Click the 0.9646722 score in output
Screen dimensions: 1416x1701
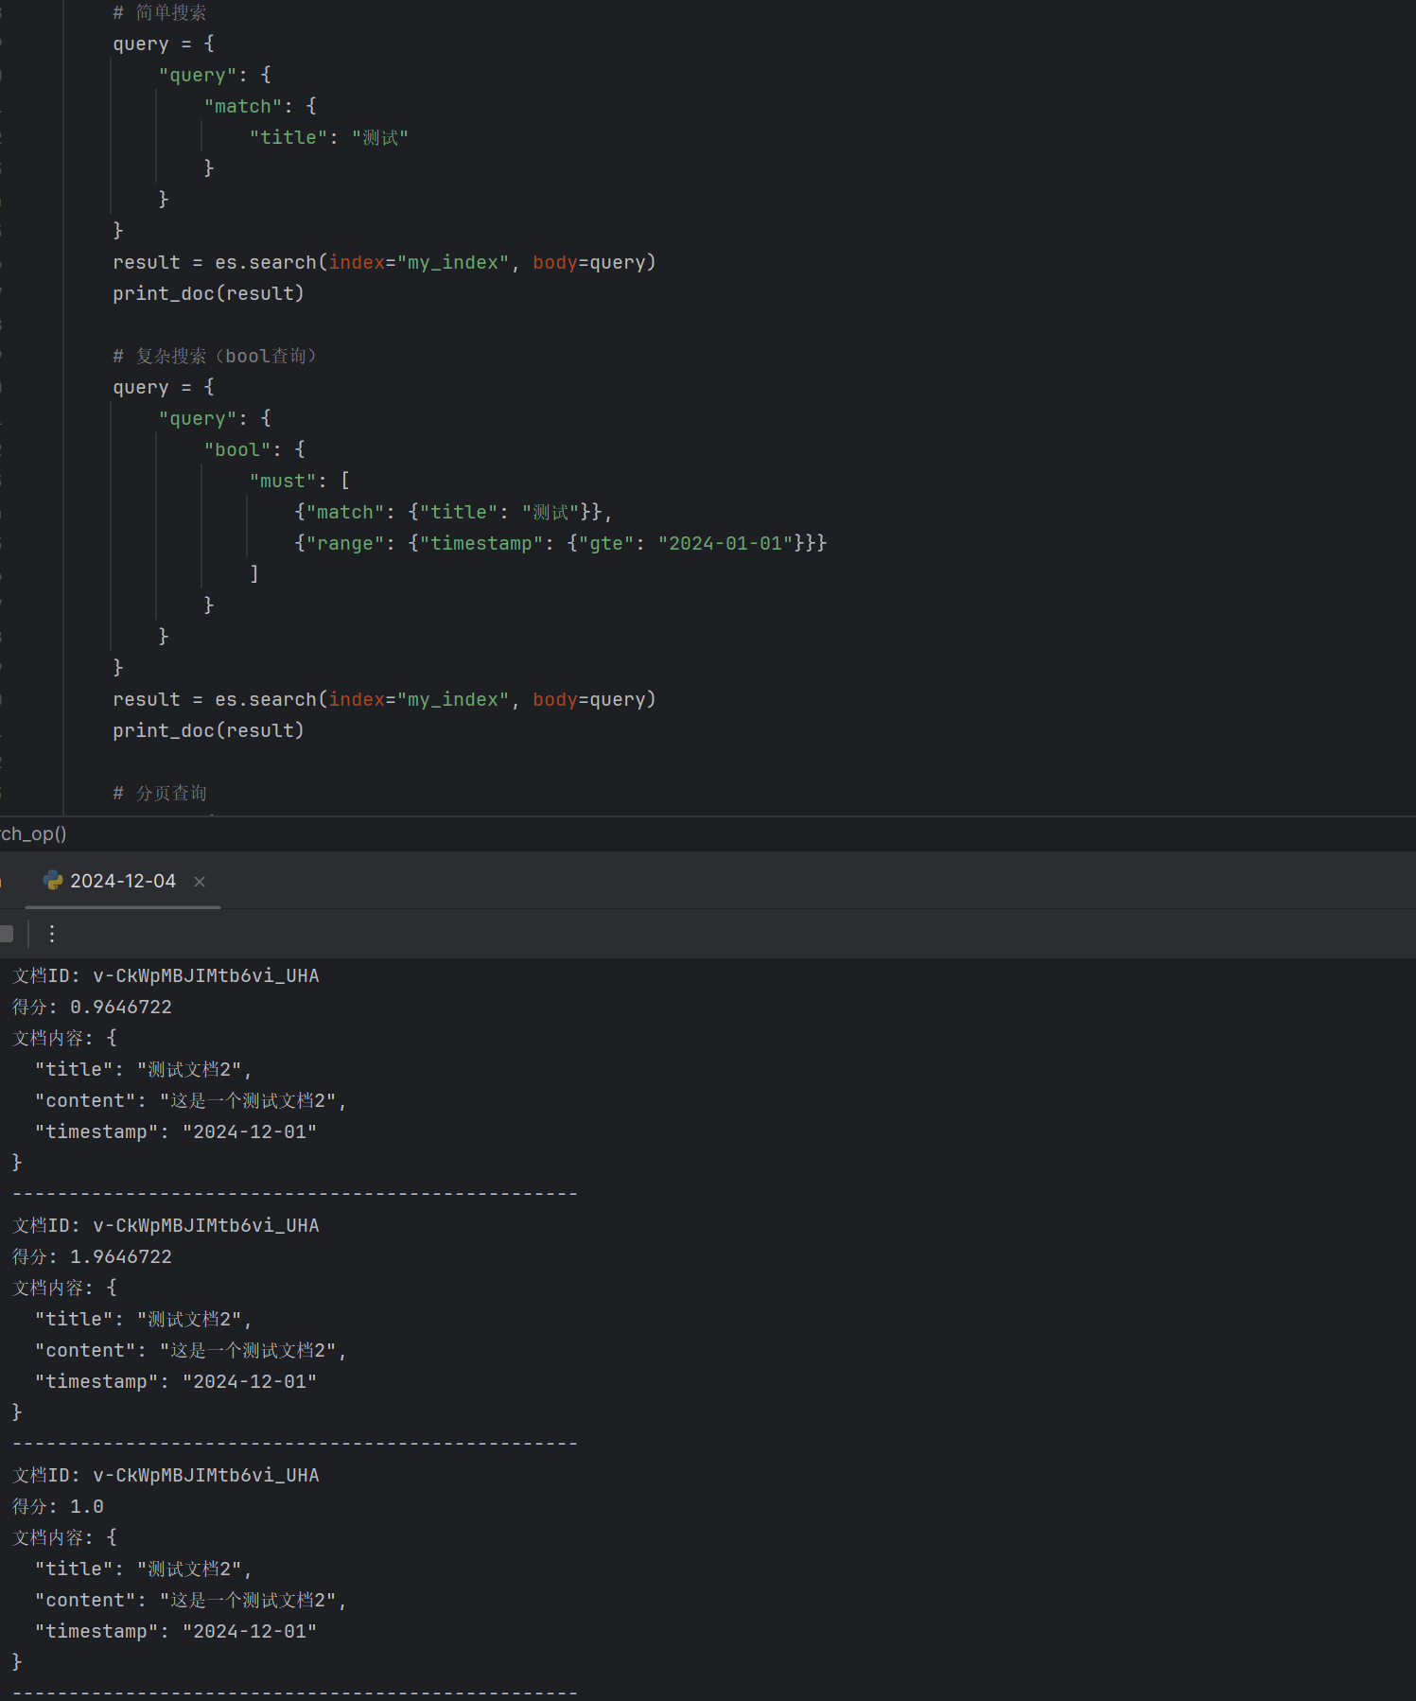121,1008
